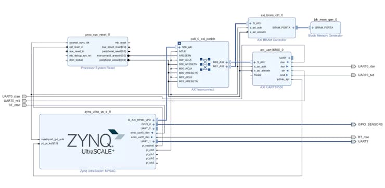385x188 pixels.
Task: Expand BRAM_PORTA on the AXI BRAM Controller
Action: click(293, 28)
